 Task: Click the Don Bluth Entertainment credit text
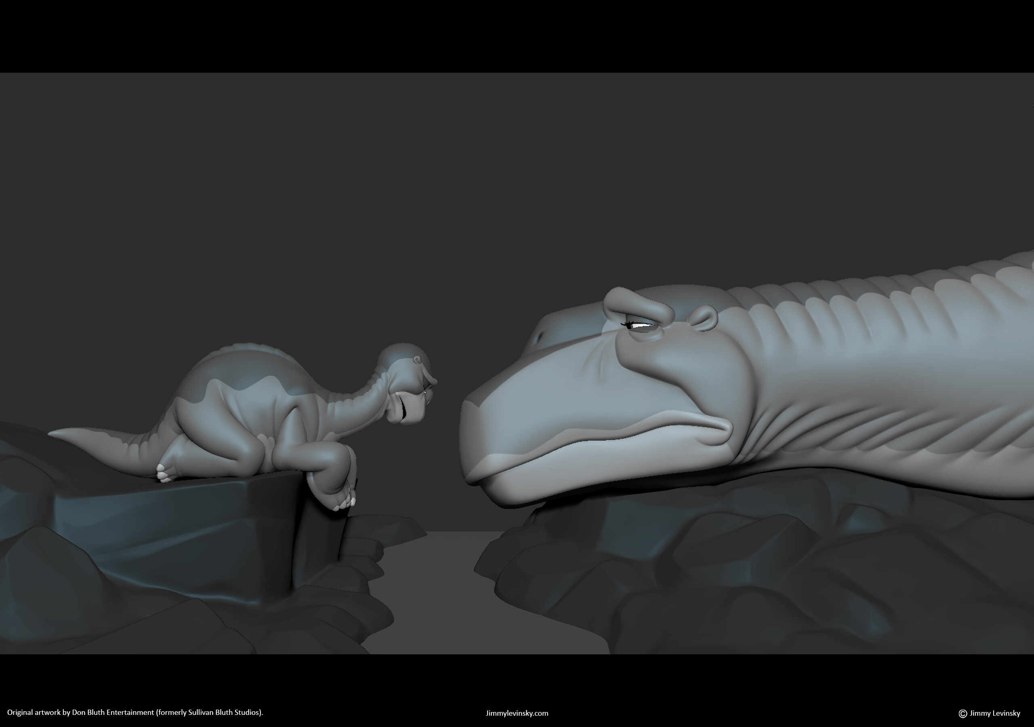[135, 712]
